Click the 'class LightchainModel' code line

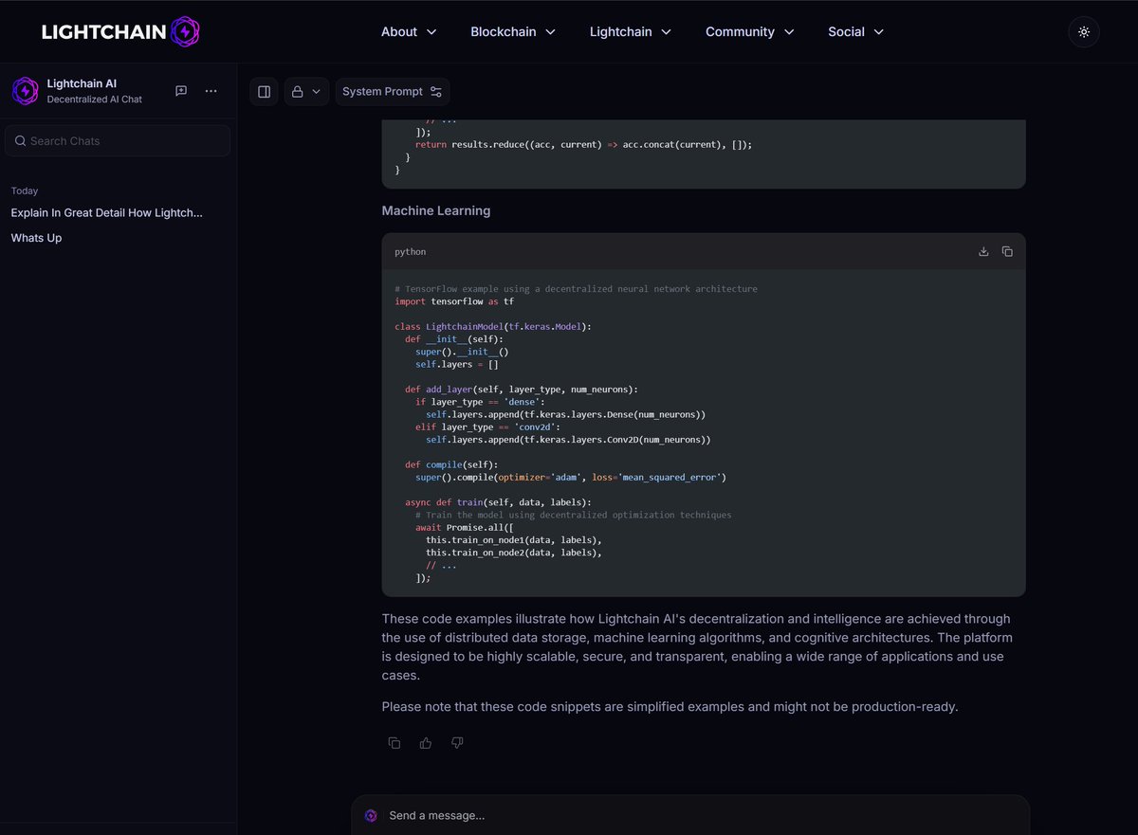[493, 326]
